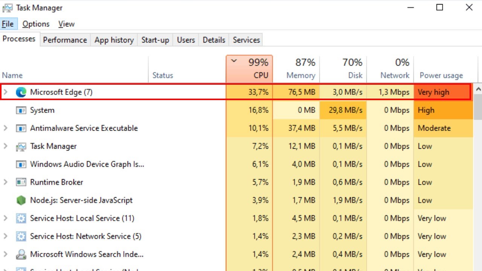This screenshot has width=482, height=271.
Task: Select the System process name
Action: point(42,110)
